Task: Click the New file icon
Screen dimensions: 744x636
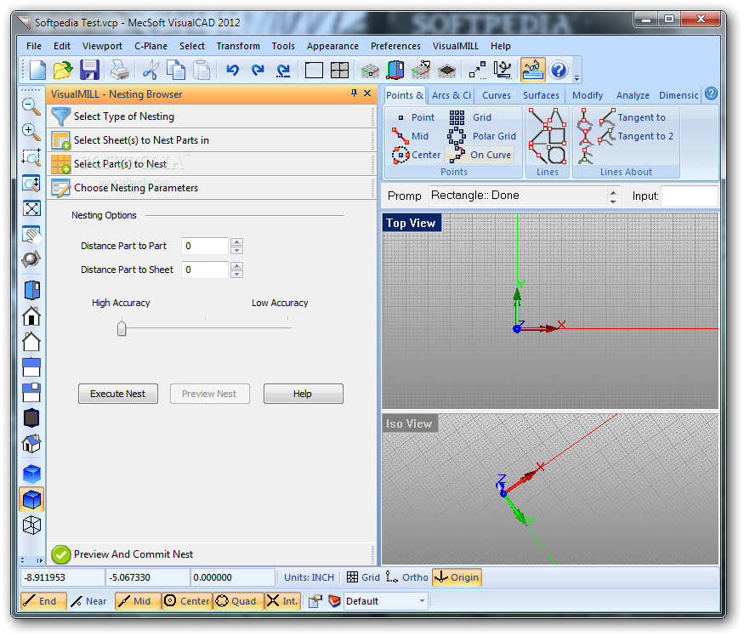Action: click(x=37, y=71)
